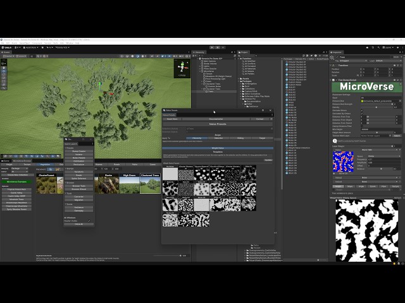Open the cloud services icon in top toolbar
405x303 pixels.
pyautogui.click(x=367, y=48)
